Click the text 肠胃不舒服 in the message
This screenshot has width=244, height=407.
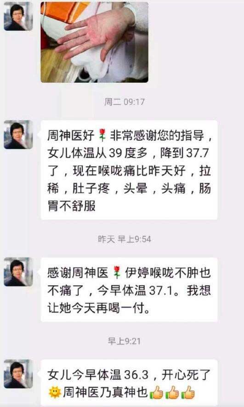(x=129, y=197)
